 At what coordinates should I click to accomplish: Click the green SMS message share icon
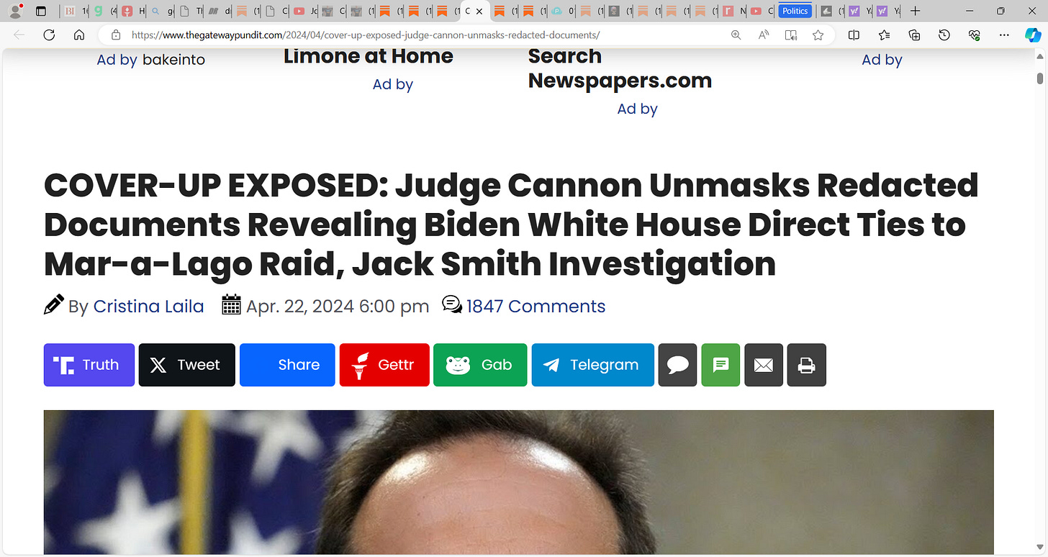(720, 365)
